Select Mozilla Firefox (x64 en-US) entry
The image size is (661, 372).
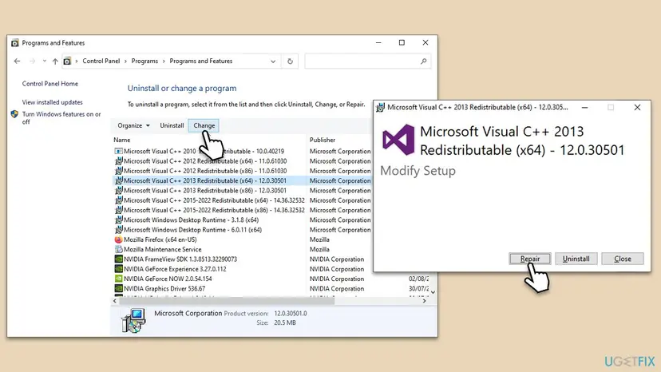coord(160,239)
